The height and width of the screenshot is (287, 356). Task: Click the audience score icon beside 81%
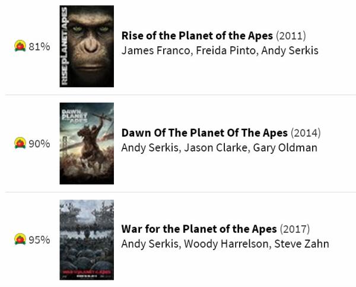20,46
